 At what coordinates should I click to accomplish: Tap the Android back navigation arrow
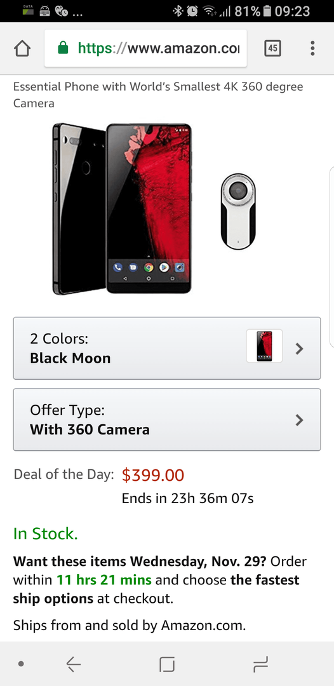pyautogui.click(x=74, y=664)
